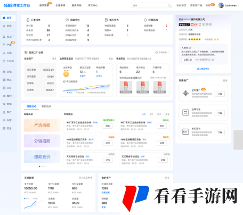Open the 工业品 sidebar item

tap(9, 61)
